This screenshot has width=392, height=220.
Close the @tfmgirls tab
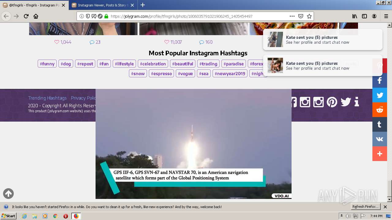(x=63, y=5)
